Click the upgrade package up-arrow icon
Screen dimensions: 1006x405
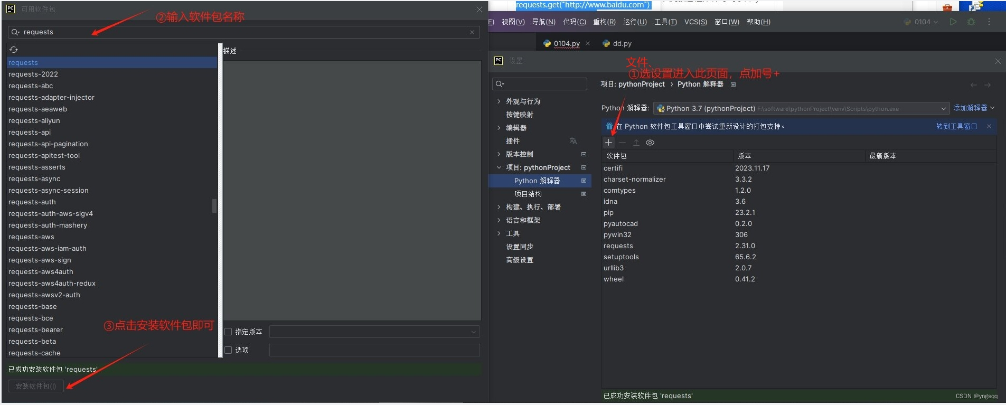coord(636,143)
